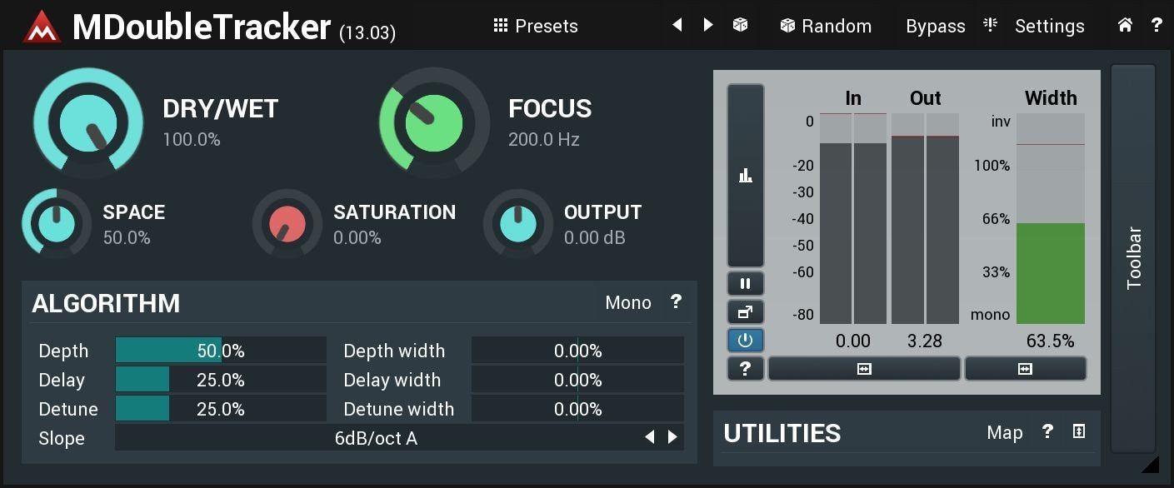
Task: Expand the Toolbar panel on the right edge
Action: click(1134, 264)
